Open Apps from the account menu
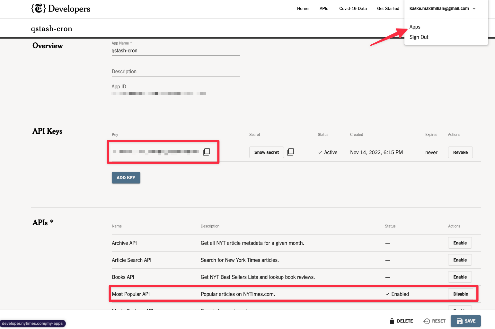495x329 pixels. [415, 27]
